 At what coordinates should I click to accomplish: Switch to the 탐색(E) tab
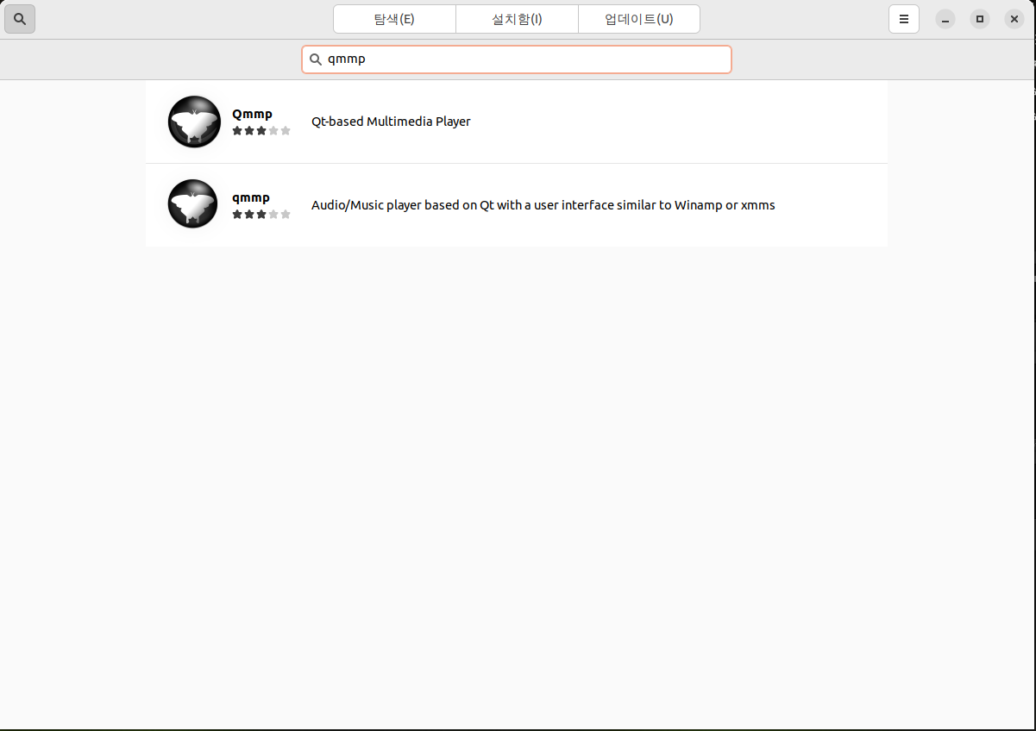[x=394, y=19]
